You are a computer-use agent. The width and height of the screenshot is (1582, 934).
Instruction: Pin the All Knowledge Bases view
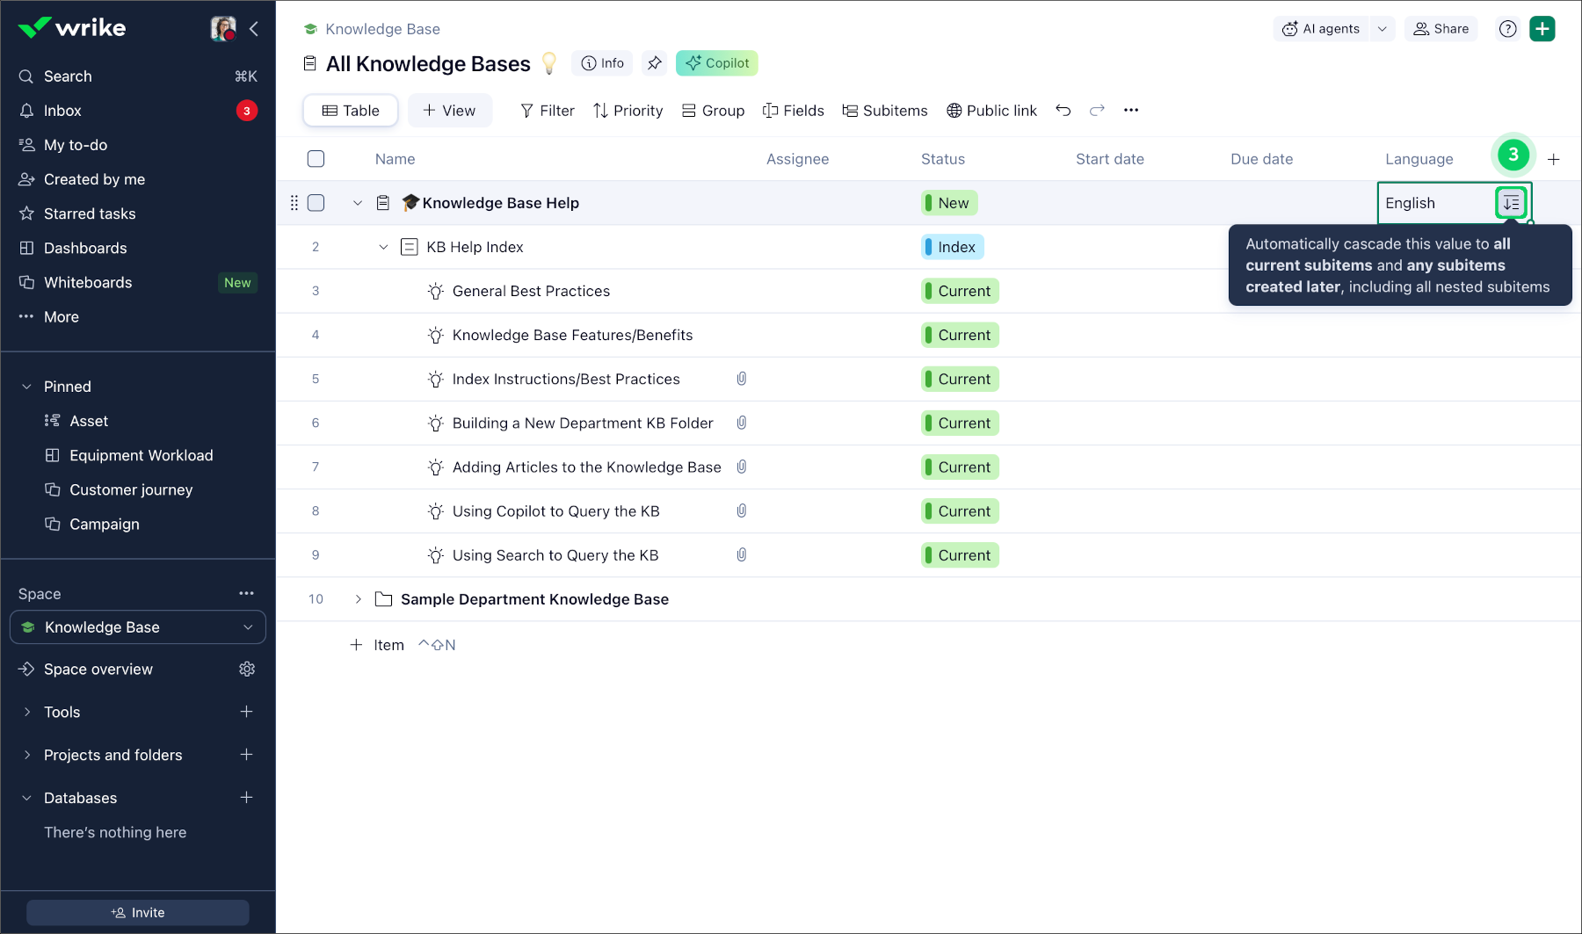click(x=654, y=63)
